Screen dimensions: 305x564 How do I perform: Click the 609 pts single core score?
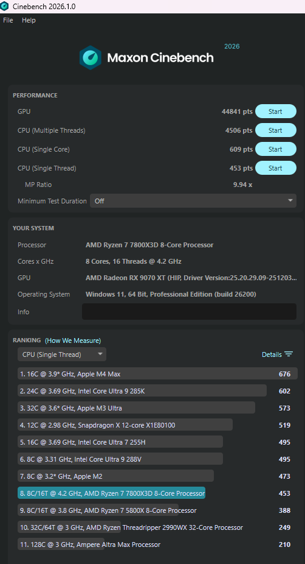pyautogui.click(x=241, y=149)
